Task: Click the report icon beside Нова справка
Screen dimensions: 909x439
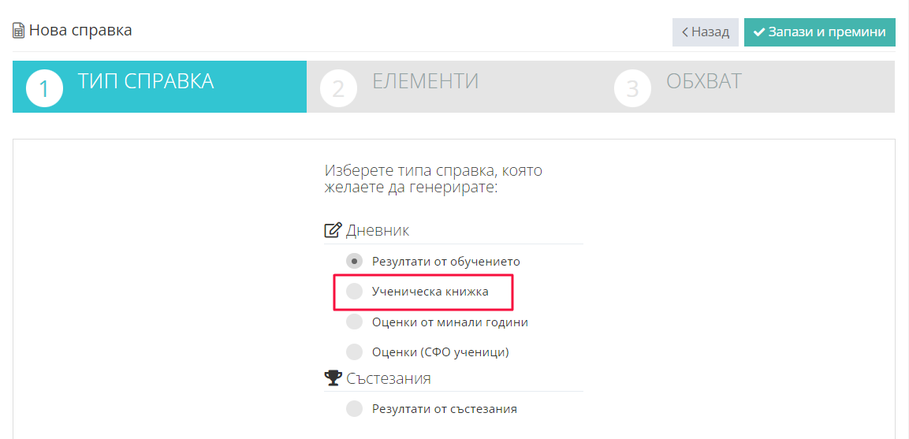Action: point(19,31)
